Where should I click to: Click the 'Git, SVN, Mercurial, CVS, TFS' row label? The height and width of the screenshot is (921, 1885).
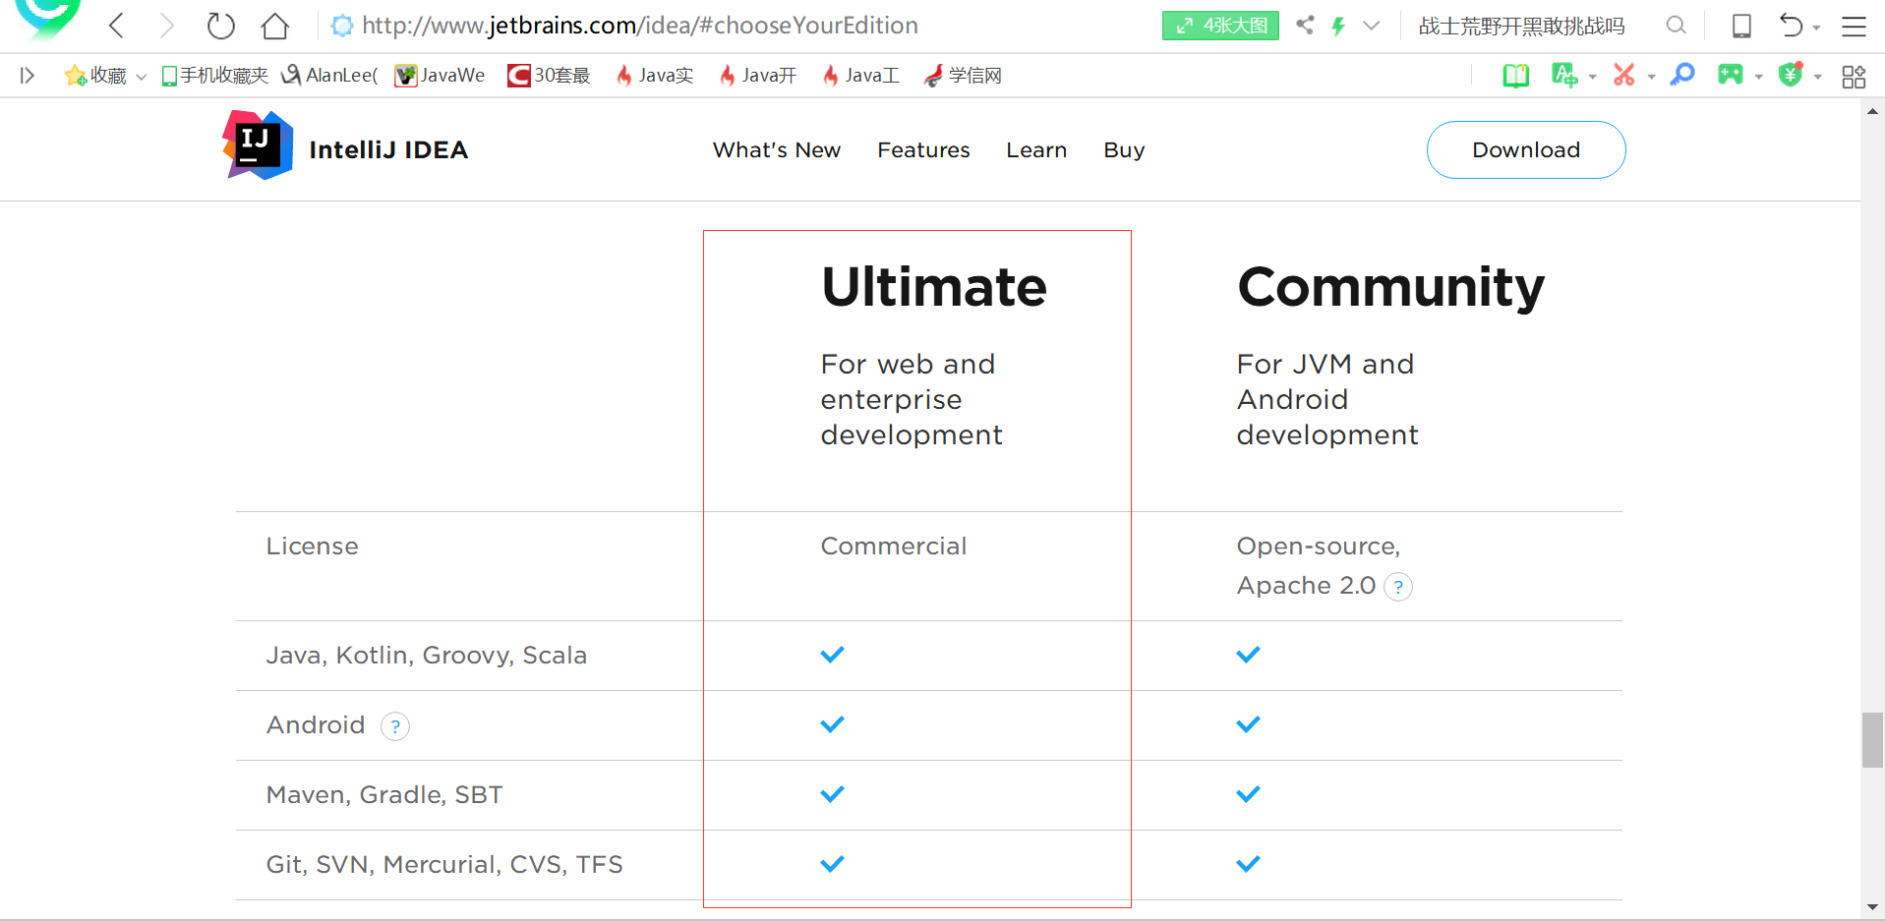coord(444,864)
